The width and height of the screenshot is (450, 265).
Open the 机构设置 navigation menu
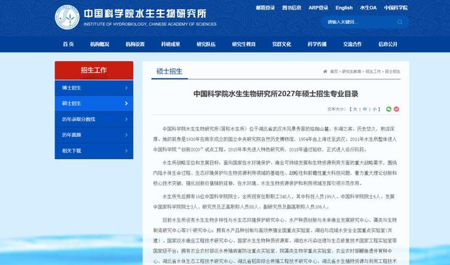click(x=135, y=44)
